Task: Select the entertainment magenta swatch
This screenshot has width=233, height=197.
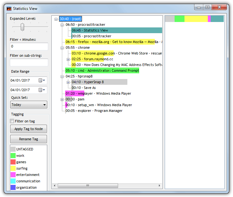Action: pos(13,175)
